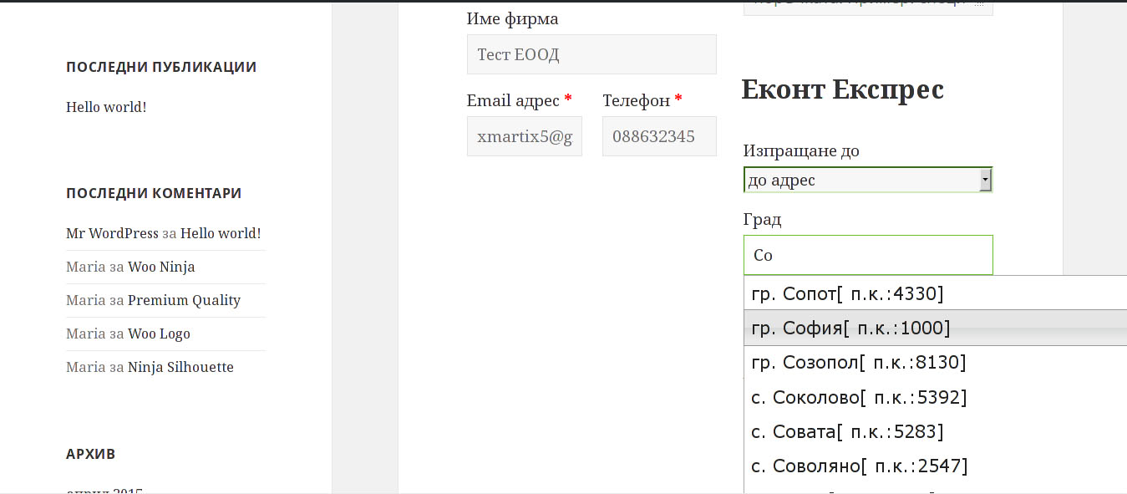This screenshot has height=494, width=1127.
Task: Open the Premium Quality comment link
Action: (x=184, y=300)
